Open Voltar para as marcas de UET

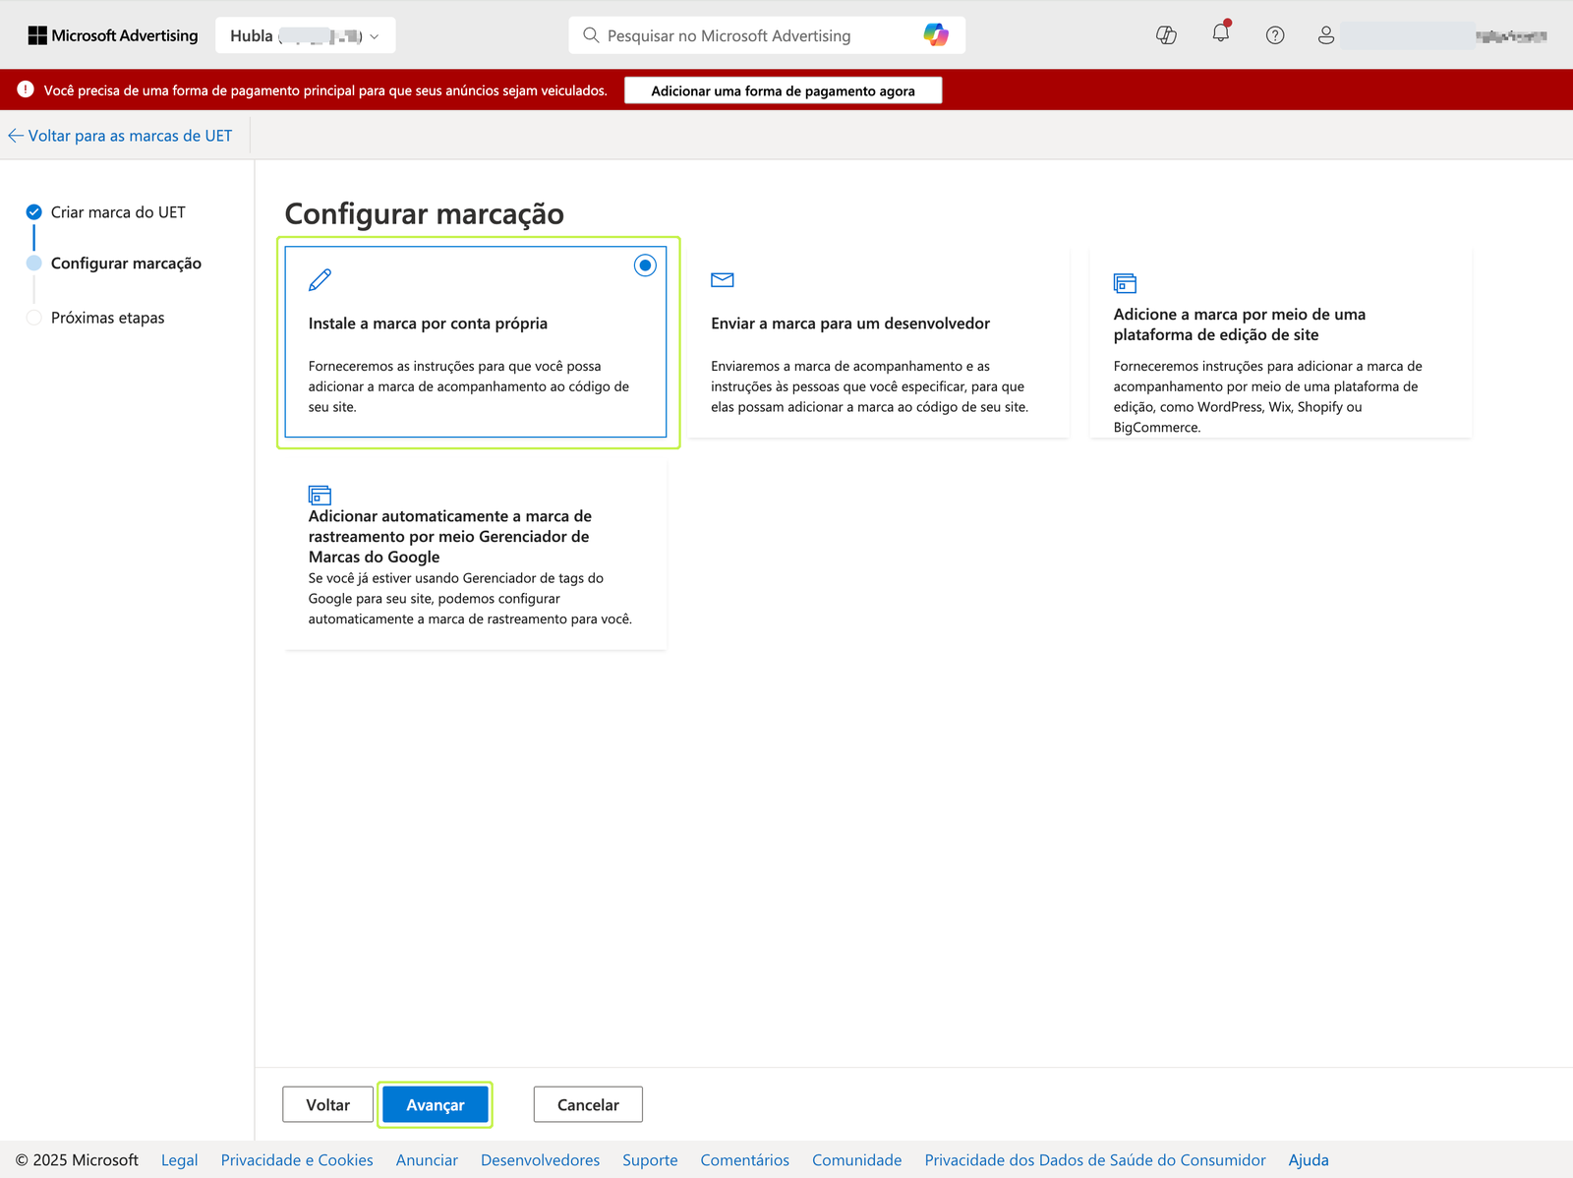coord(130,136)
